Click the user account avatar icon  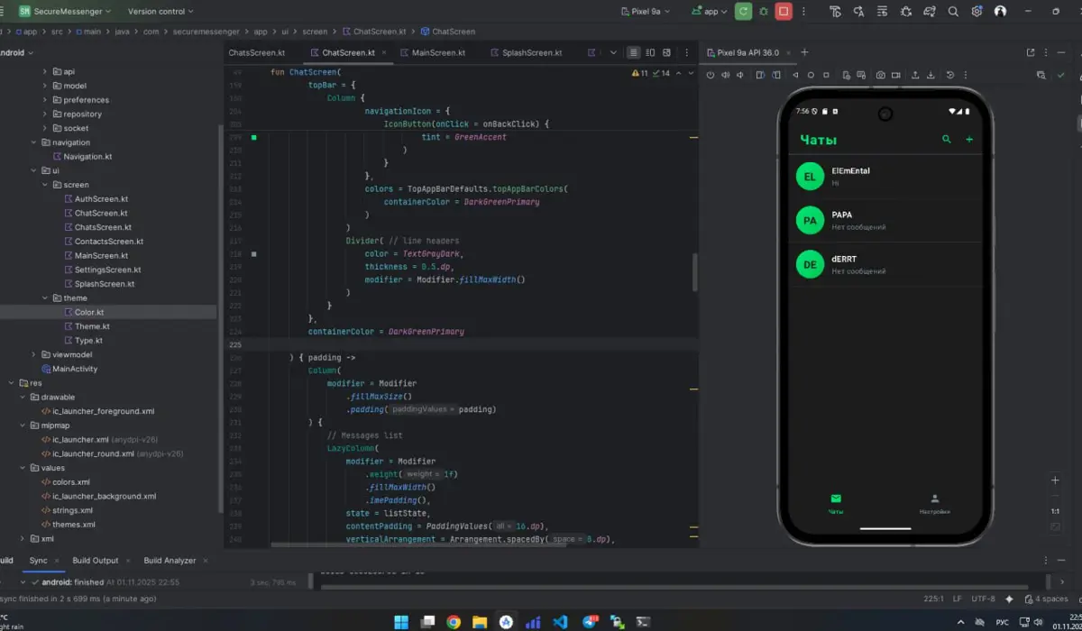click(1000, 12)
